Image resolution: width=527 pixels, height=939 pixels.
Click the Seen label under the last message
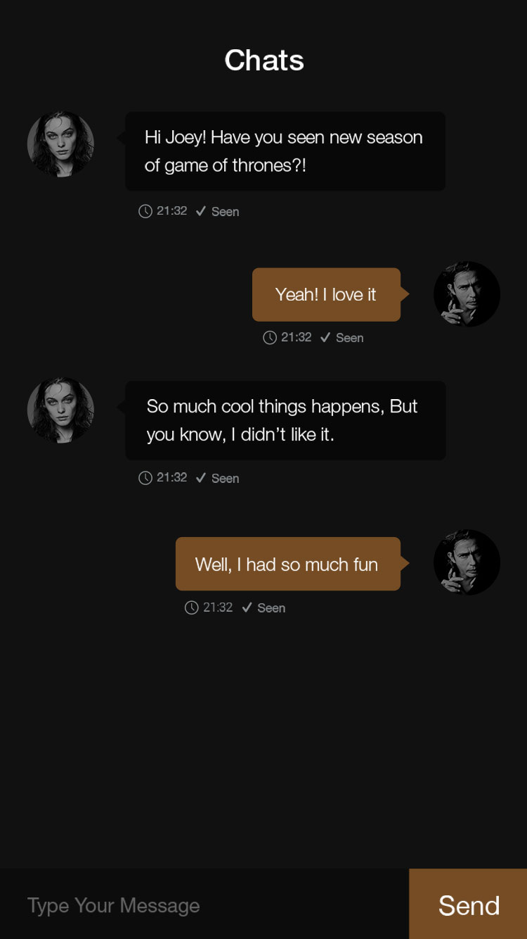click(271, 608)
